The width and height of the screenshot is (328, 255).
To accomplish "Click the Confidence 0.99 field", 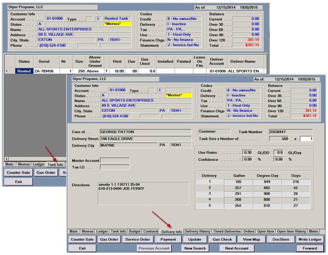I will pos(247,159).
